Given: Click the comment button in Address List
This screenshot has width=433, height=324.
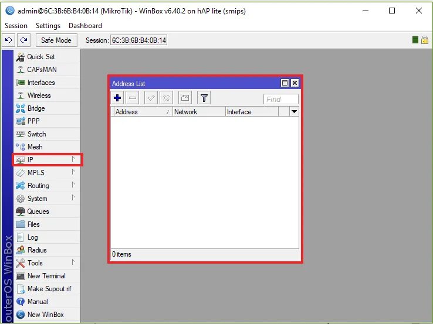Looking at the screenshot, I should 185,98.
